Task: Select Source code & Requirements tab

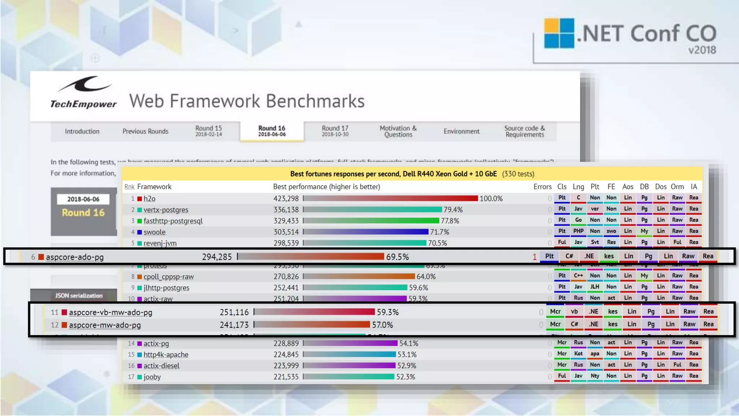Action: pos(524,131)
